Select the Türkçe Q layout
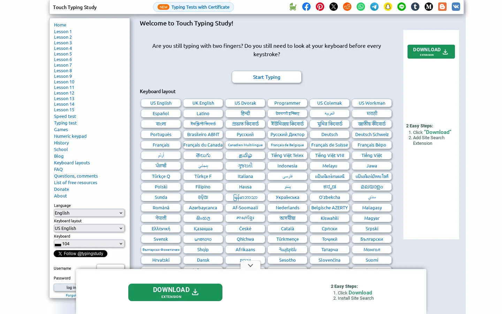The height and width of the screenshot is (314, 502). pos(161,176)
